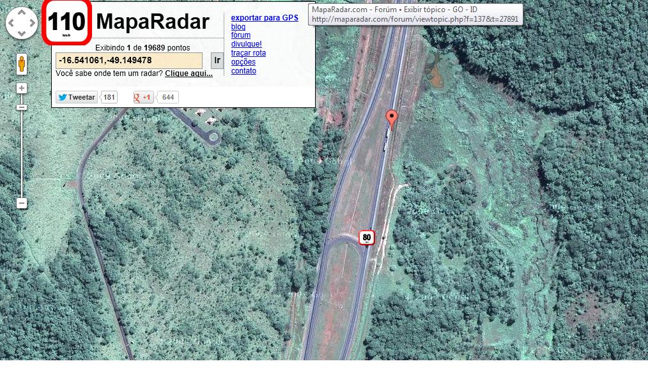The image size is (648, 382).
Task: Open the exportar para GPS link
Action: (265, 18)
